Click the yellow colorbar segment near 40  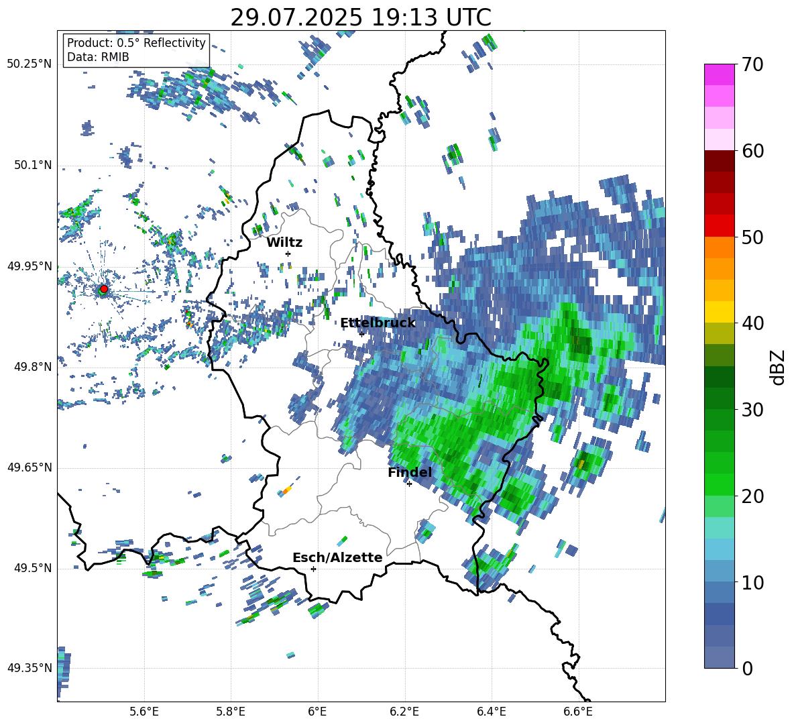click(719, 312)
